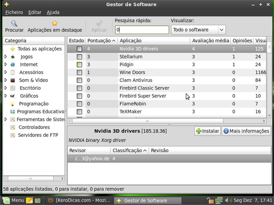Click the Revisão column header
Image resolution: width=274 pixels, height=205 pixels.
point(210,150)
